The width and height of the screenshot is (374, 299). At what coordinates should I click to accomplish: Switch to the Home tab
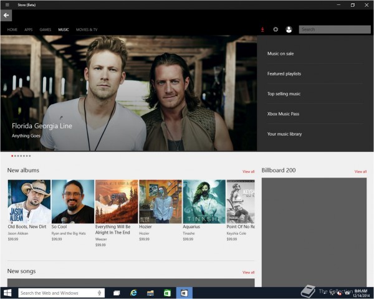(12, 29)
